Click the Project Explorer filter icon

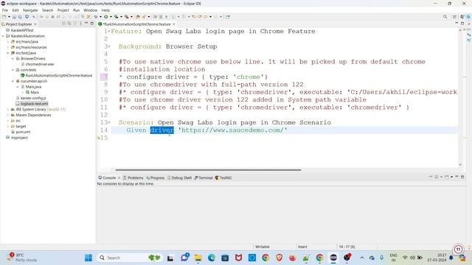pyautogui.click(x=74, y=24)
